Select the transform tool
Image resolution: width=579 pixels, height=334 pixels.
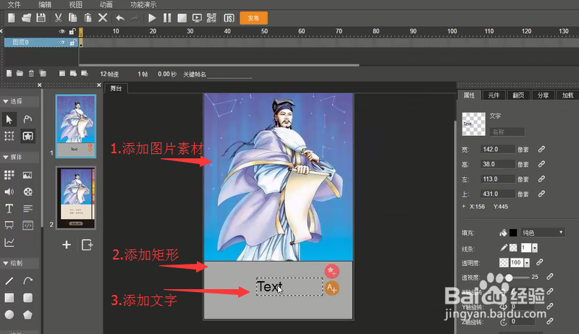(x=9, y=136)
